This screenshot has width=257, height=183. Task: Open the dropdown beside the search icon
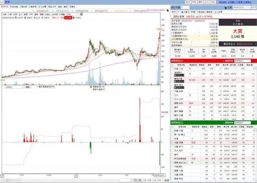tap(3, 2)
